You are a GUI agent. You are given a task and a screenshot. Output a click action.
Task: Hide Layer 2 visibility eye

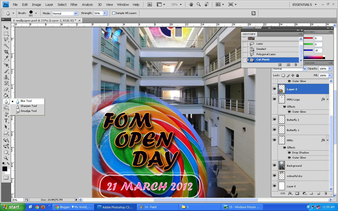pos(274,89)
